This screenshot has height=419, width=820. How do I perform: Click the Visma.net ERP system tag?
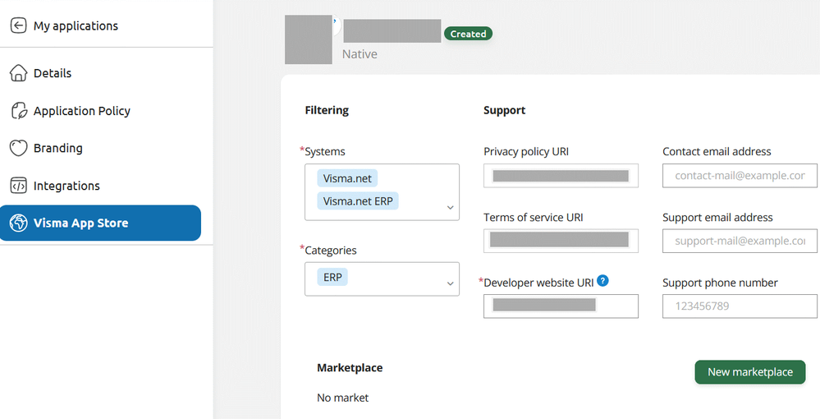click(x=358, y=200)
